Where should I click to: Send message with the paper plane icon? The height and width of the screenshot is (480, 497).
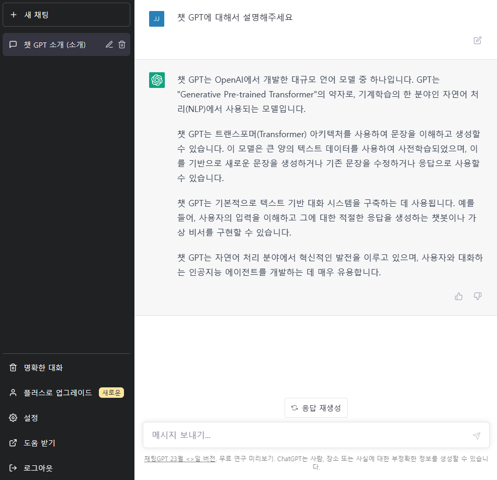(477, 436)
